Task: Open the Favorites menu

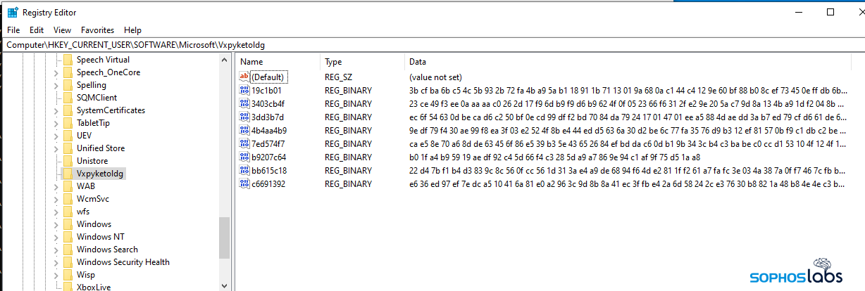Action: 97,30
